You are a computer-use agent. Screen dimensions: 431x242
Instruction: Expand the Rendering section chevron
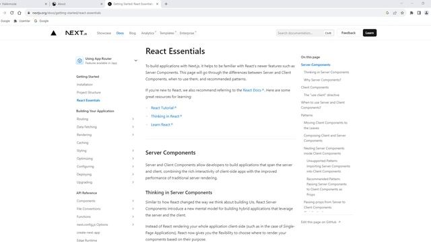[133, 134]
